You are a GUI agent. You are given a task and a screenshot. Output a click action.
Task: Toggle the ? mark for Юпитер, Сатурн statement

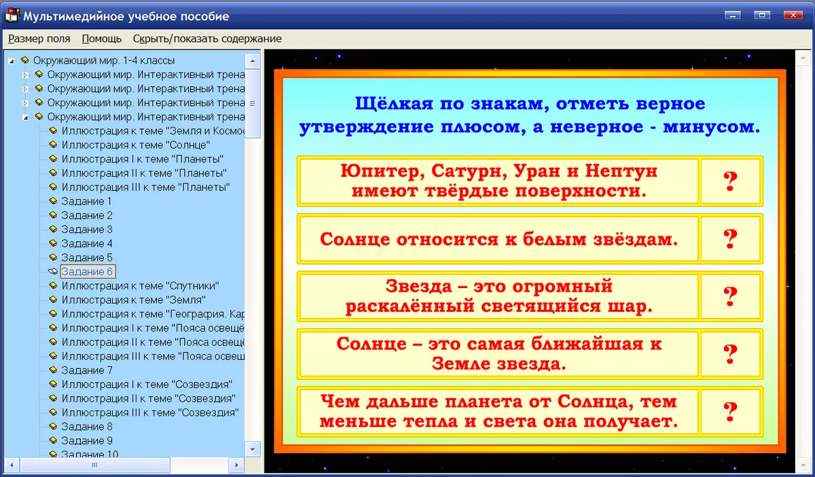[x=731, y=181]
